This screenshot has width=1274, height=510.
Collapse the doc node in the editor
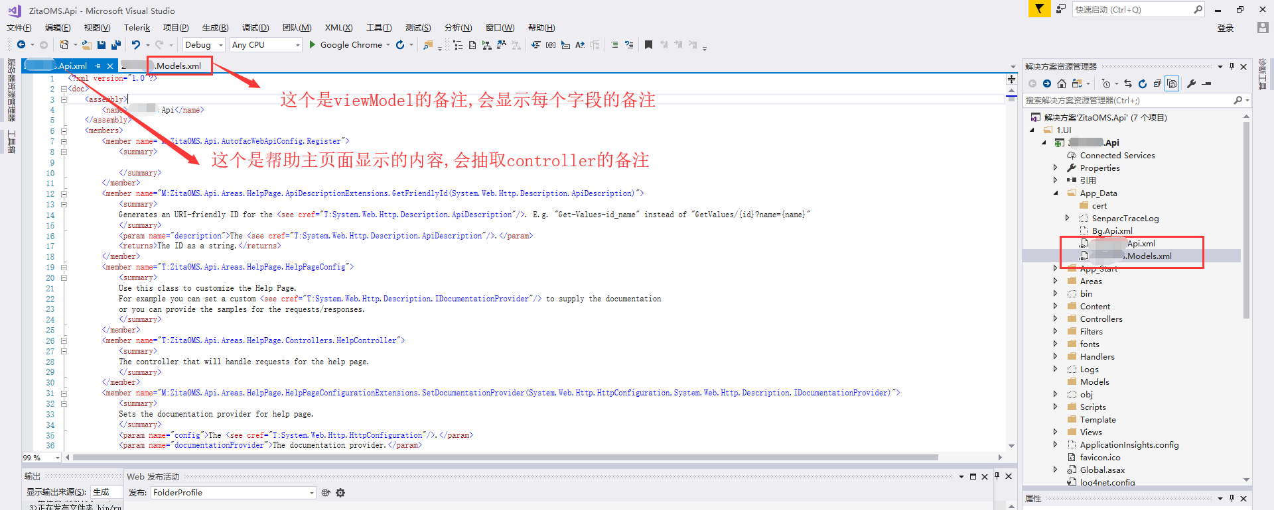(64, 88)
